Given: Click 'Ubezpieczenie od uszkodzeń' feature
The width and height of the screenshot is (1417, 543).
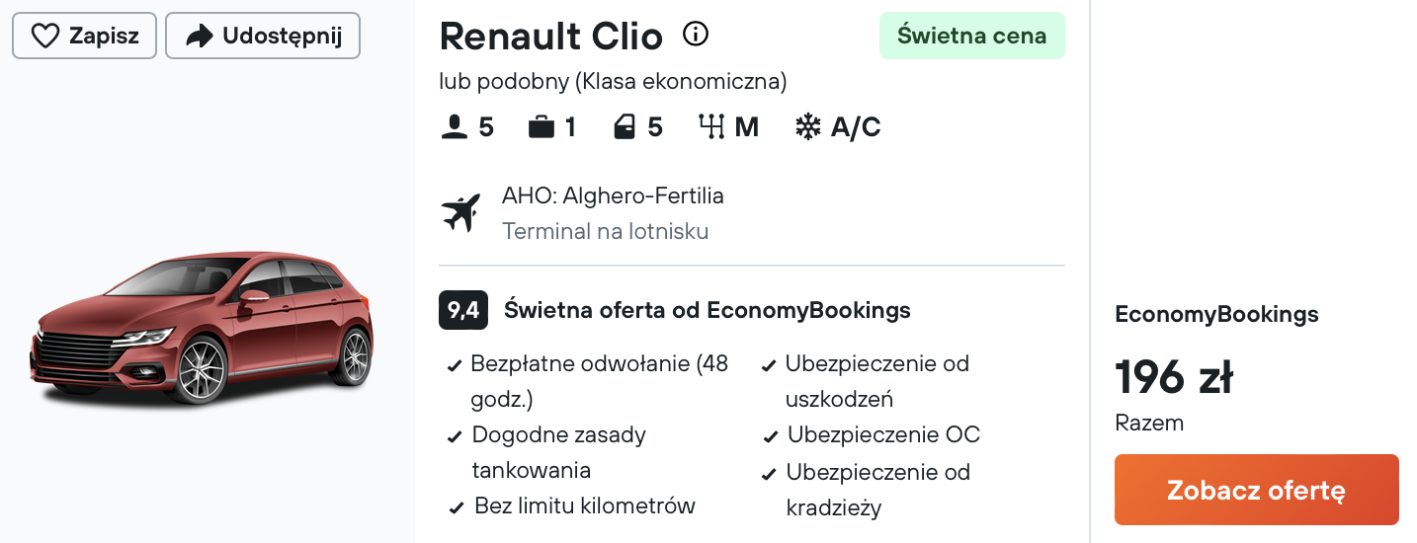Looking at the screenshot, I should [x=877, y=381].
